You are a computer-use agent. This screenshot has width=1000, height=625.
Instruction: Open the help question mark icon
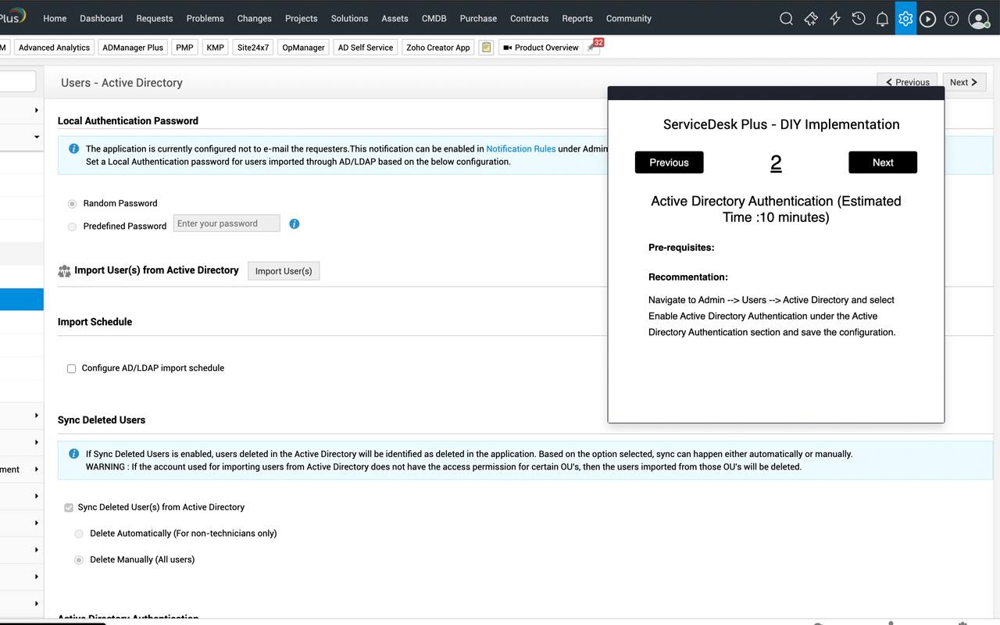pyautogui.click(x=952, y=19)
